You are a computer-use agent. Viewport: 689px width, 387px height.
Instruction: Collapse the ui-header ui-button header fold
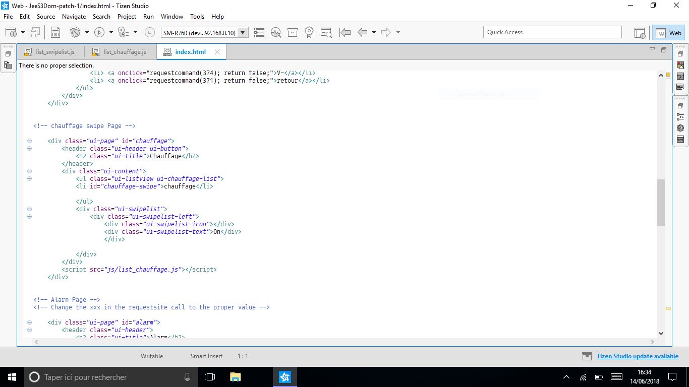(x=29, y=149)
